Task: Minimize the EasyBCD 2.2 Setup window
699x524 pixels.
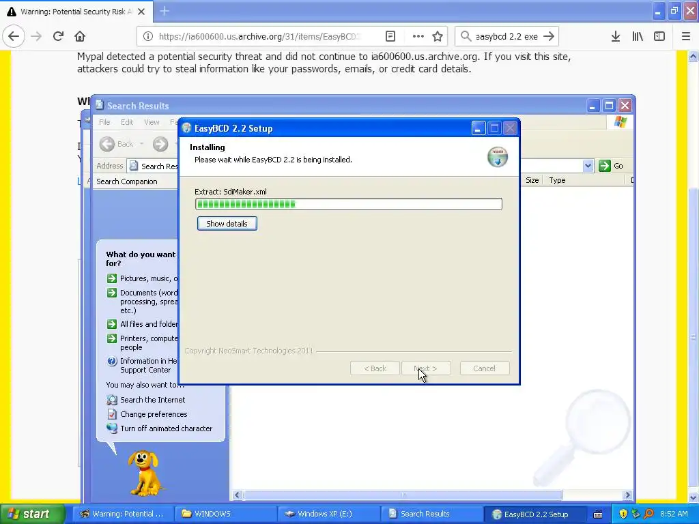Action: tap(479, 128)
